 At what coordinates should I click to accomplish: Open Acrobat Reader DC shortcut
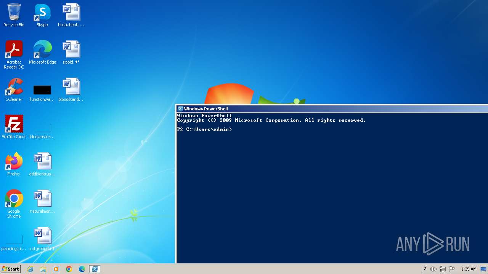pyautogui.click(x=14, y=54)
